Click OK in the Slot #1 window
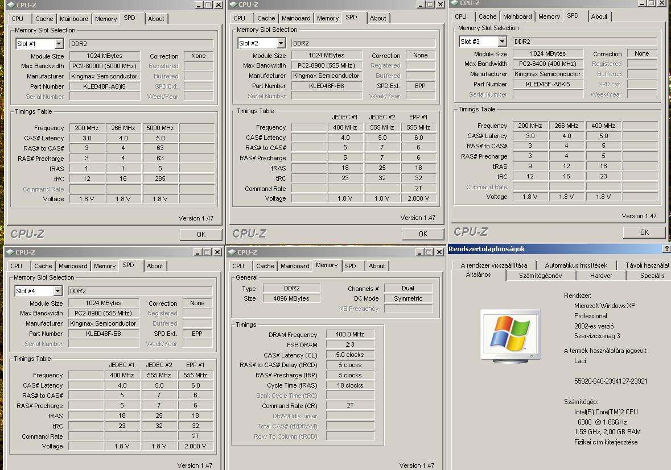 click(201, 235)
